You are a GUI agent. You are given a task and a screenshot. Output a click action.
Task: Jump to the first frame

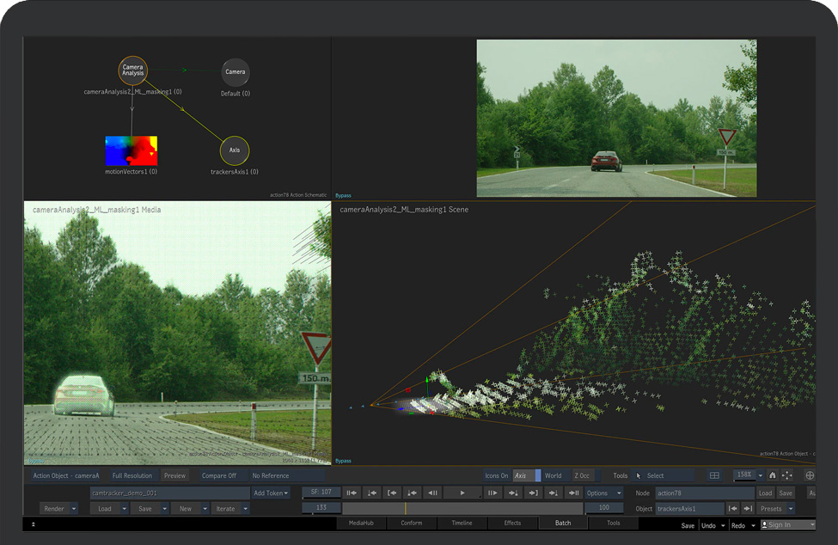tap(352, 493)
